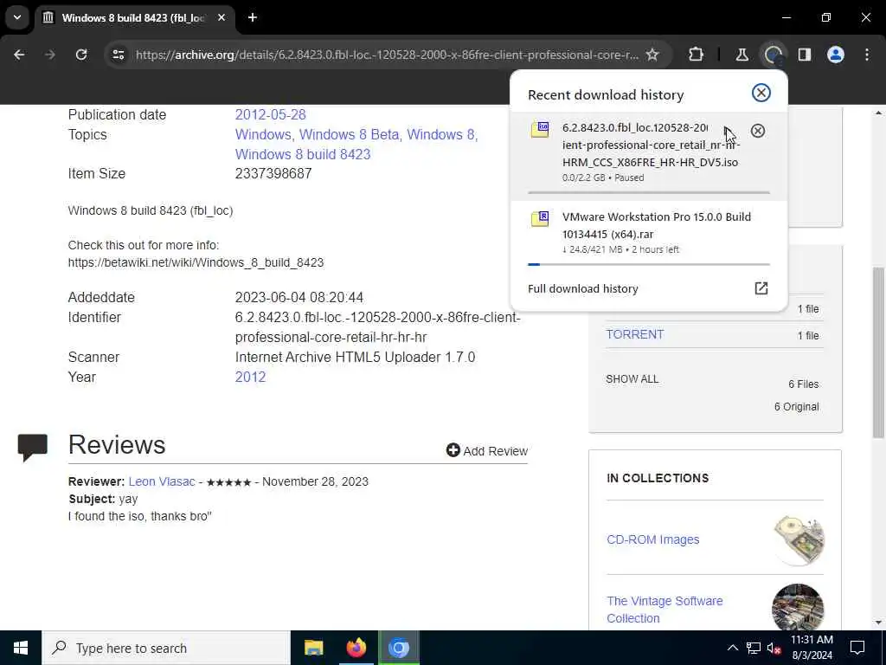Viewport: 886px width, 665px height.
Task: Click the betawiki.net URL text
Action: [x=196, y=262]
